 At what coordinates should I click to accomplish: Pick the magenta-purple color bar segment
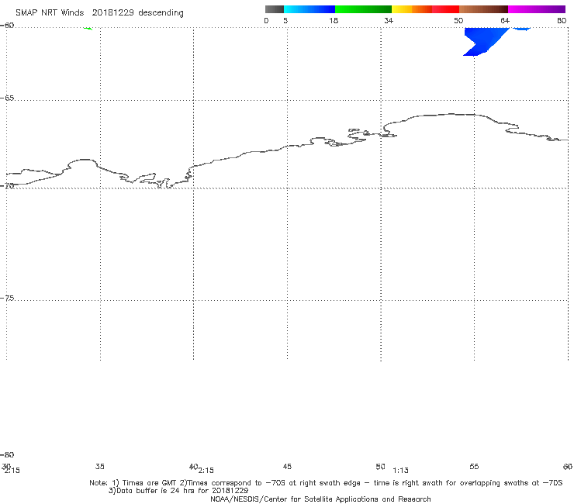tap(537, 9)
